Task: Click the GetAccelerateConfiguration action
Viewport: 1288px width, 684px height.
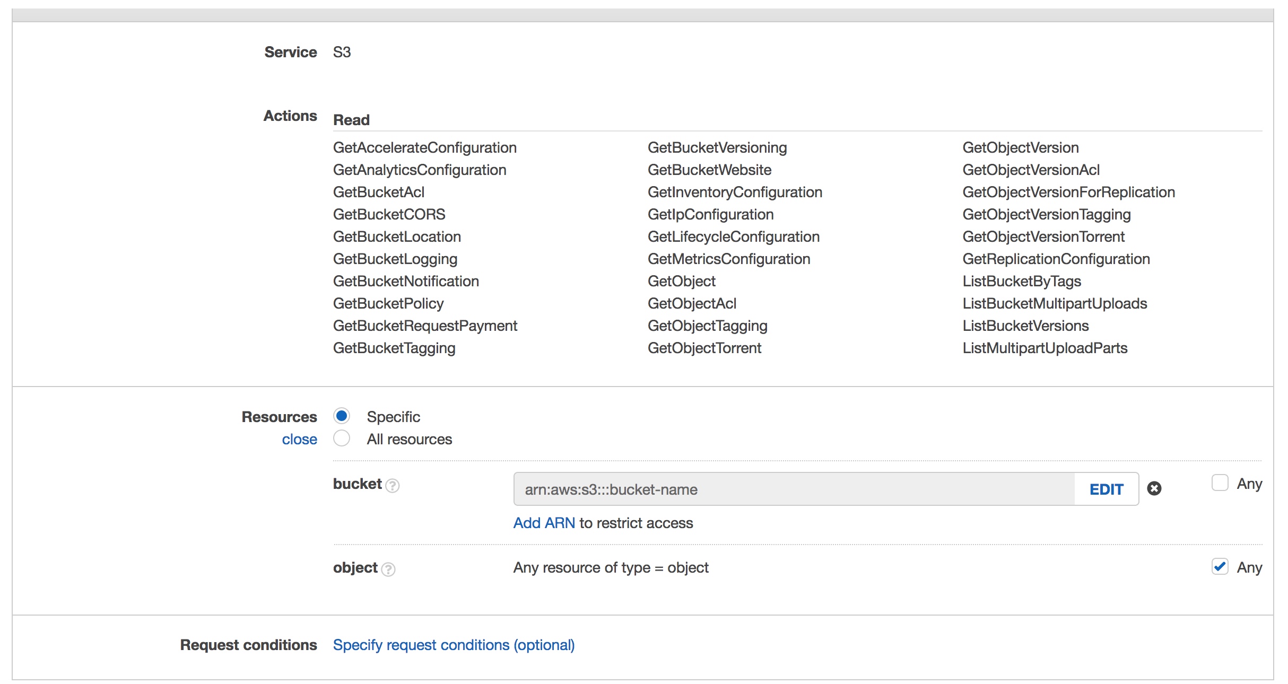Action: [x=424, y=147]
